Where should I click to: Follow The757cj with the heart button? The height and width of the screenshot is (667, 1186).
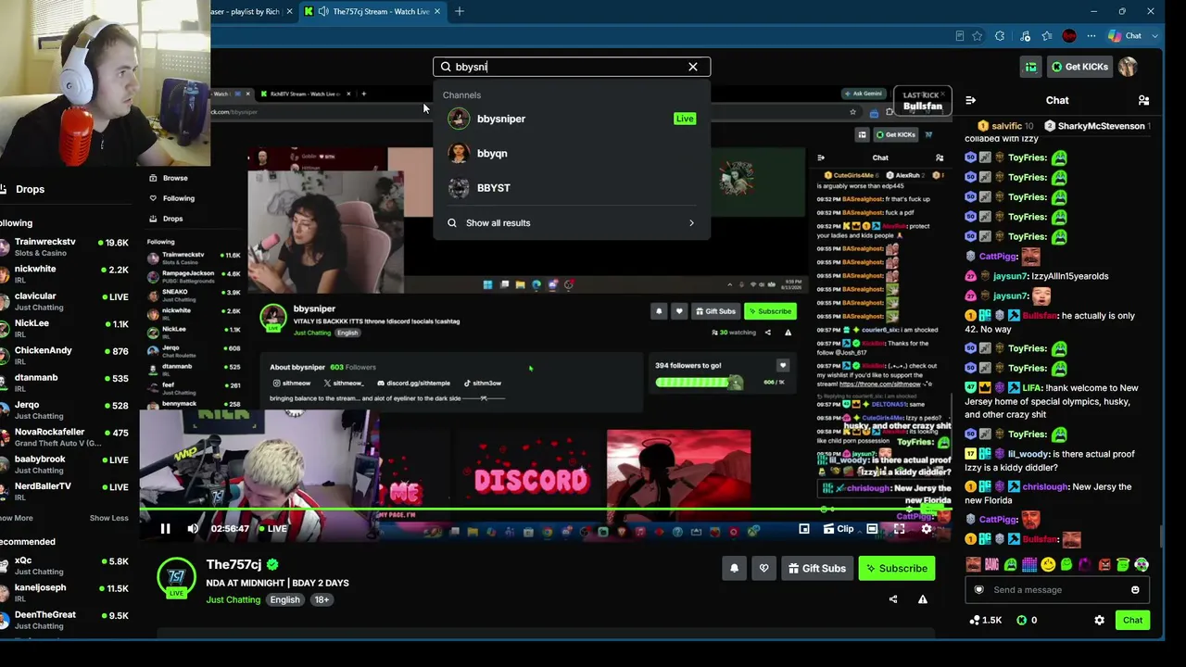(x=763, y=568)
